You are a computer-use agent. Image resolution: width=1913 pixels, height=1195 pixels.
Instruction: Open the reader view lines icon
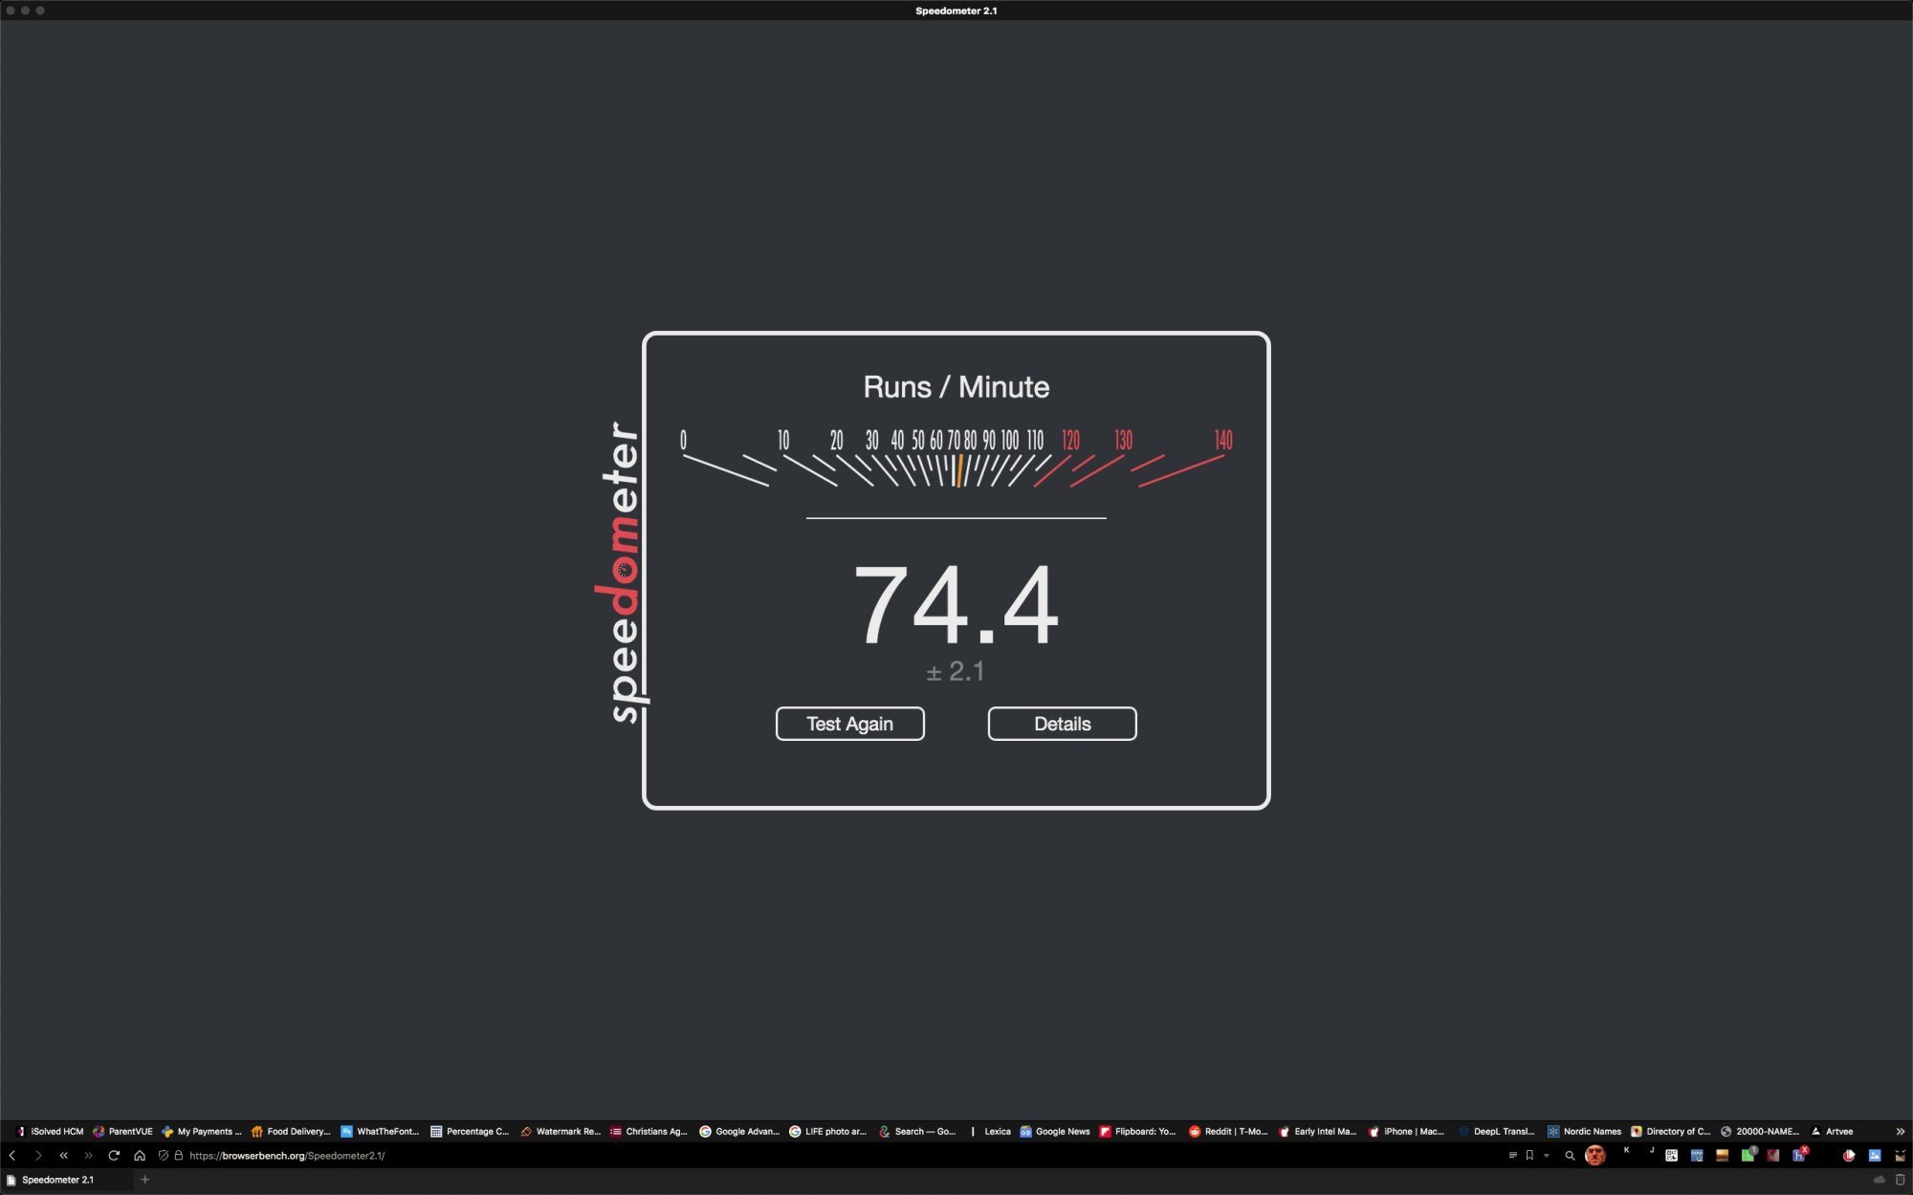pos(1512,1156)
